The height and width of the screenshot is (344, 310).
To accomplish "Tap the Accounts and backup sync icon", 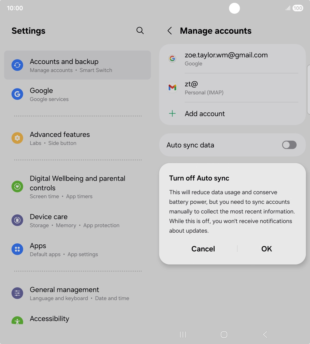I will click(x=17, y=65).
